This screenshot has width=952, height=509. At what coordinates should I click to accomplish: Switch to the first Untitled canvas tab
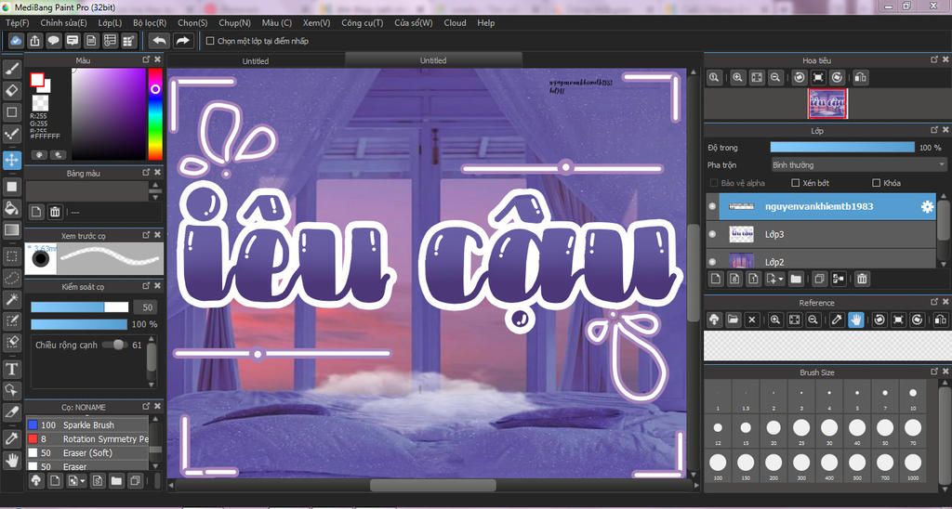pyautogui.click(x=256, y=60)
